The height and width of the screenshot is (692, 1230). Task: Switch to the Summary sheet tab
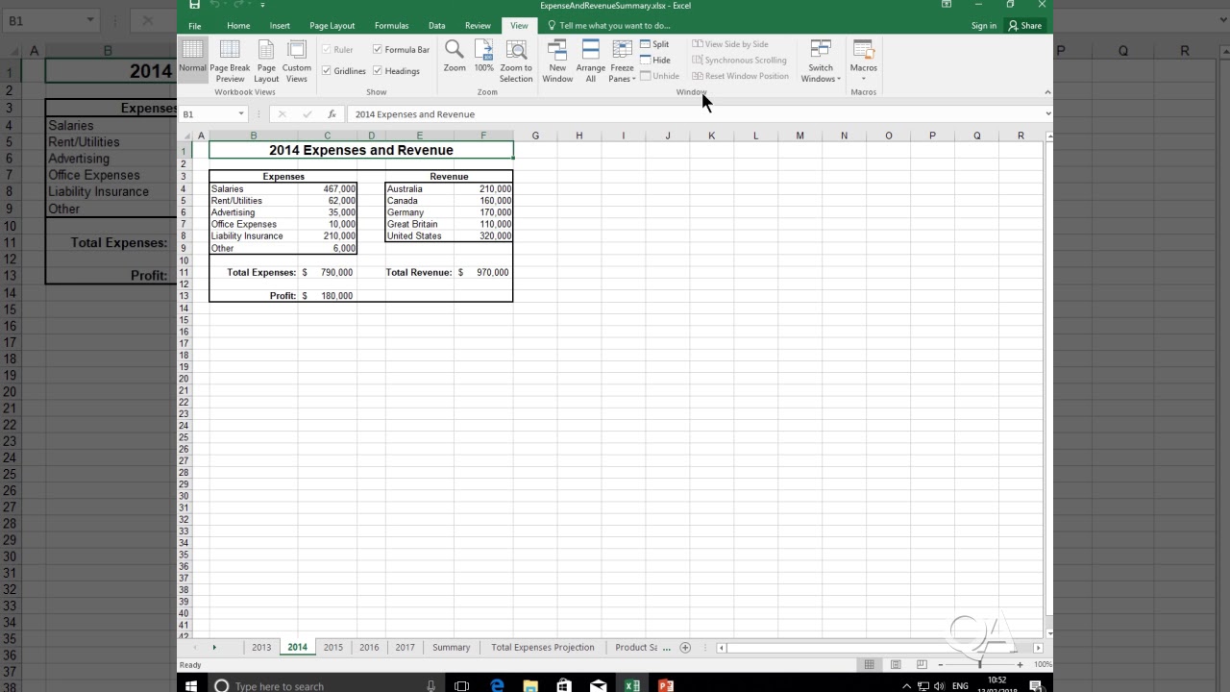click(451, 648)
